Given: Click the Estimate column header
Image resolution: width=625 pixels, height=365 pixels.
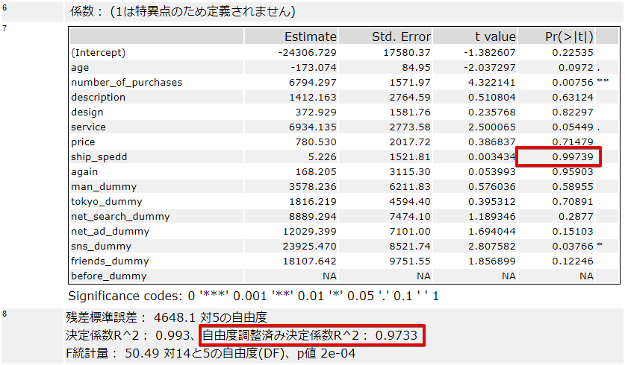Looking at the screenshot, I should coord(310,36).
